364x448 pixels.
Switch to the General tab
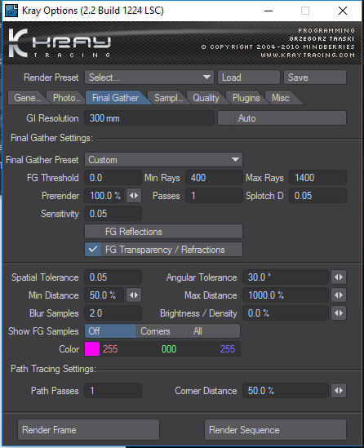click(27, 98)
